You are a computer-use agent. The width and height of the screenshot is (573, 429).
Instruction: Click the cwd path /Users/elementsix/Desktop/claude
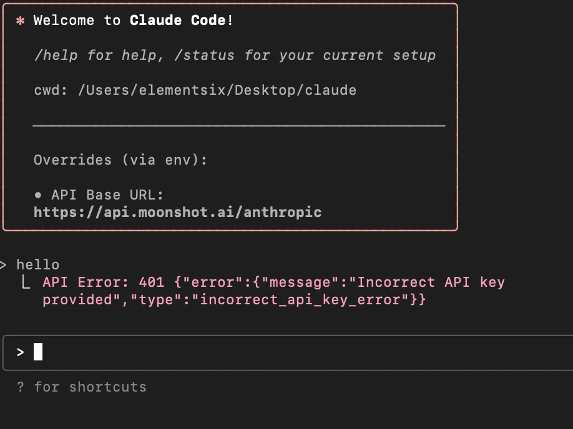pyautogui.click(x=217, y=90)
